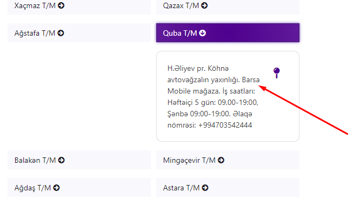Expand the Ağstafa T/M entry
The image size is (353, 205).
click(79, 33)
